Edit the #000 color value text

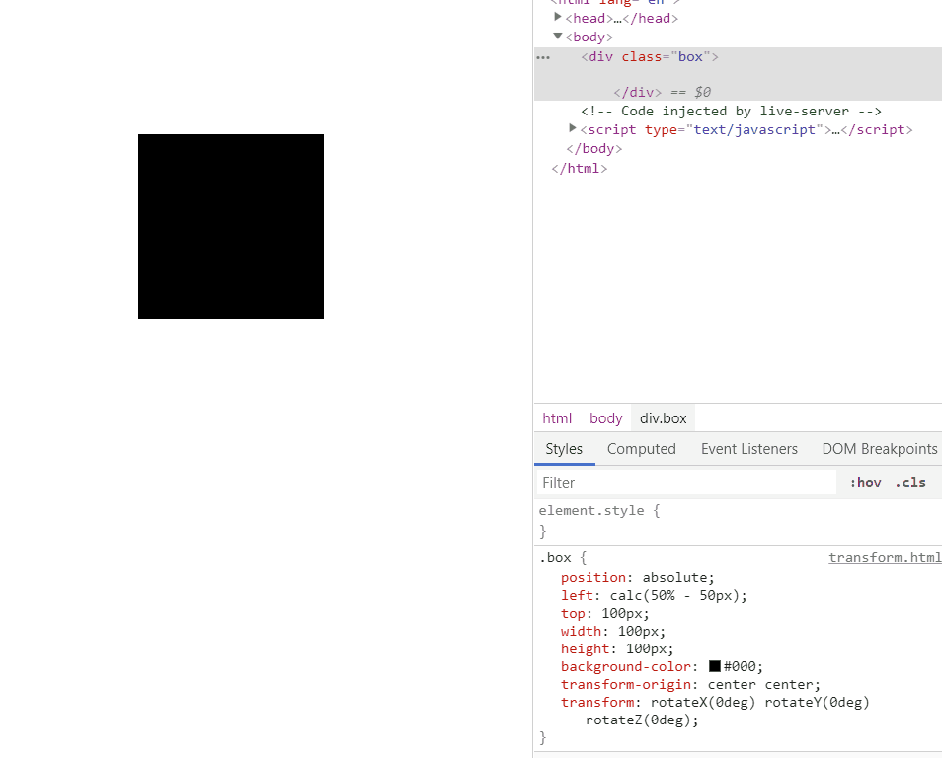(740, 666)
